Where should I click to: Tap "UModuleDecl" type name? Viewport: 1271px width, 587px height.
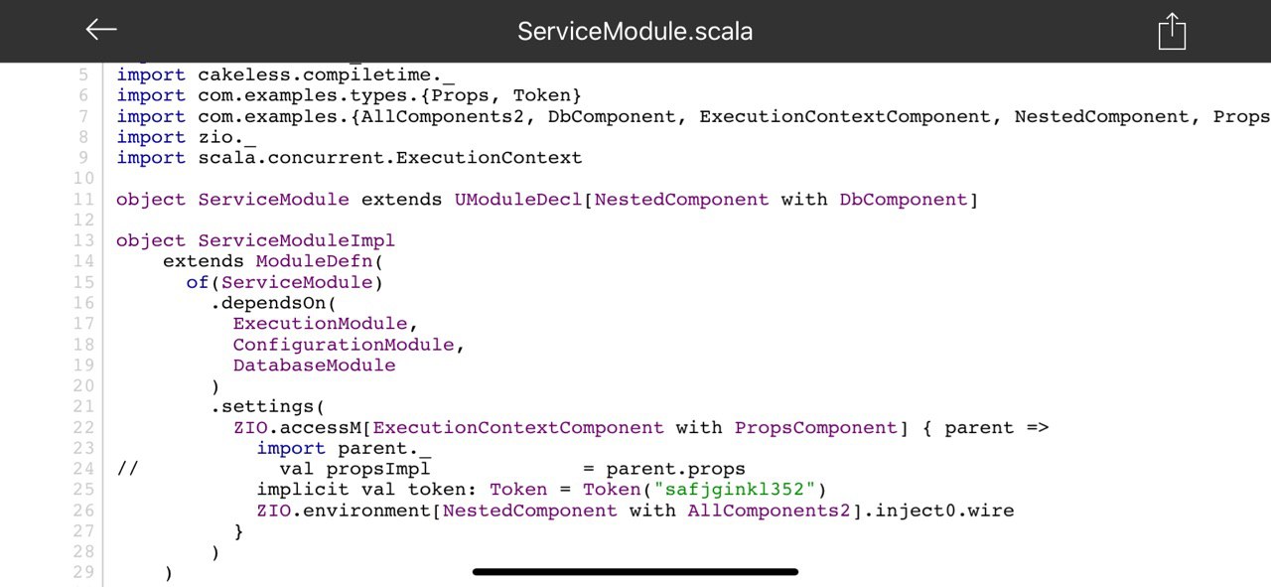(518, 200)
